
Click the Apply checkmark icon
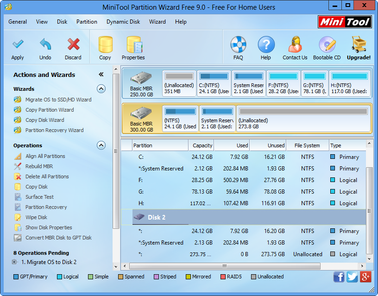18,44
